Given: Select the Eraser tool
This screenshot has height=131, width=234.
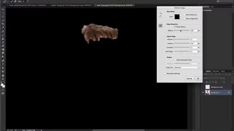Looking at the screenshot, I should 3,46.
